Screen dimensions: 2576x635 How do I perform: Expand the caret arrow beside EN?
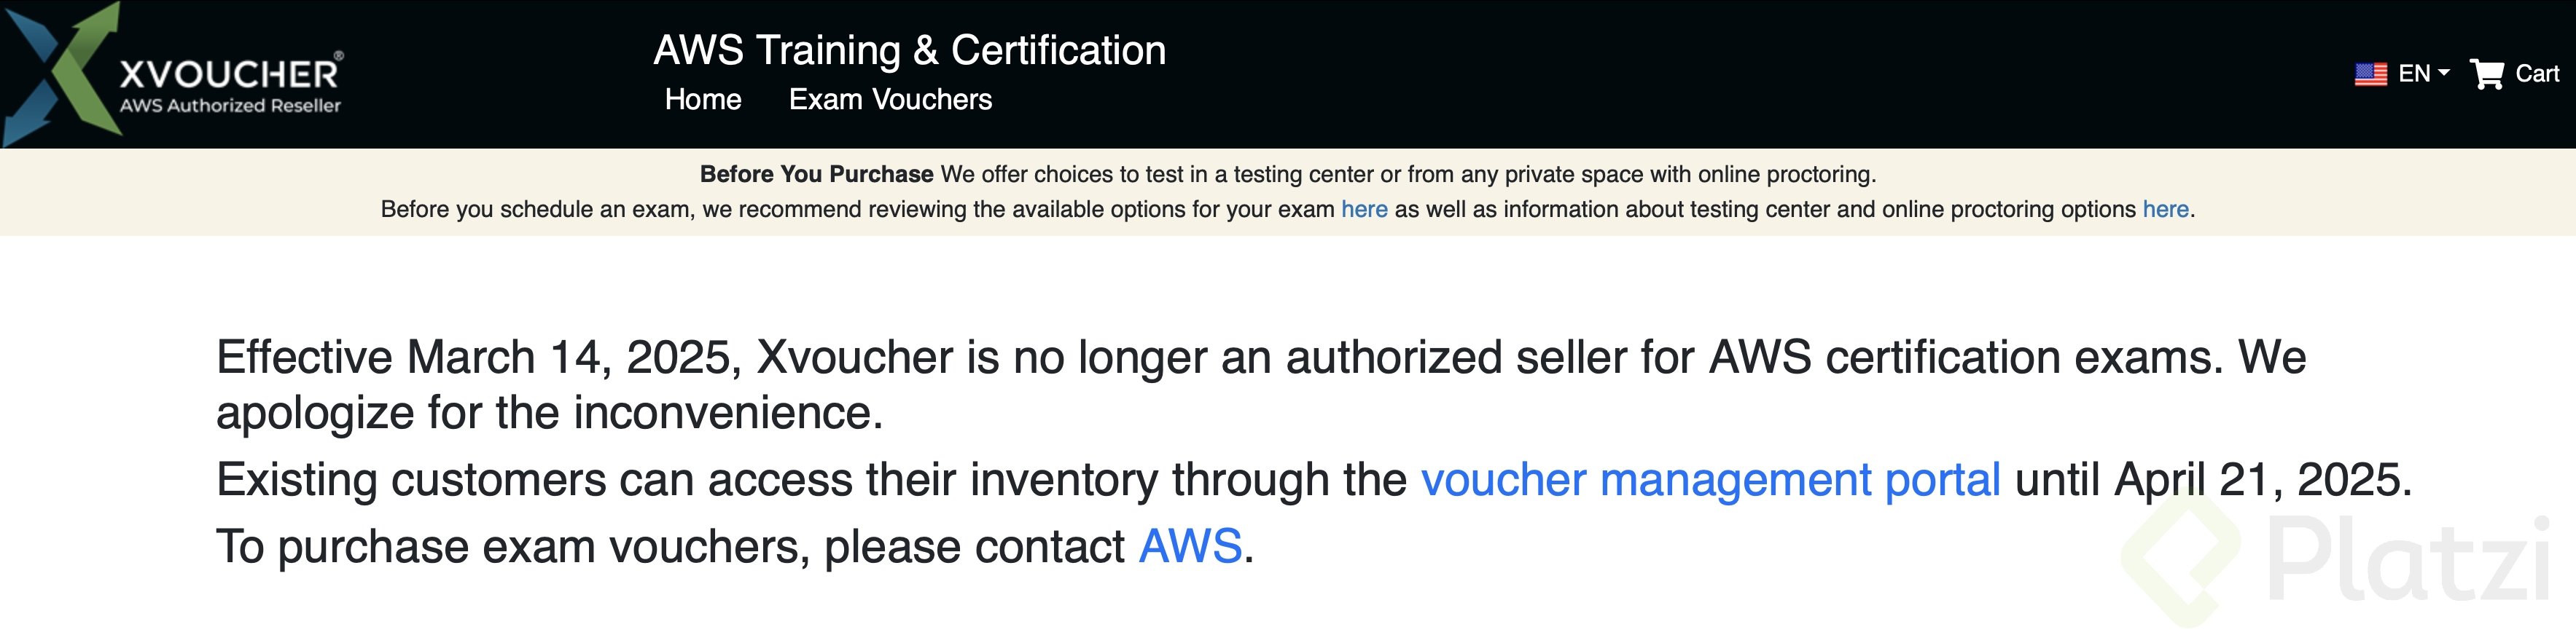[x=2444, y=73]
